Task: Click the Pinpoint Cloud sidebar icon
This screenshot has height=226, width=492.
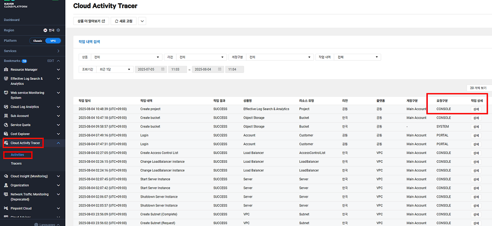Action: point(6,208)
